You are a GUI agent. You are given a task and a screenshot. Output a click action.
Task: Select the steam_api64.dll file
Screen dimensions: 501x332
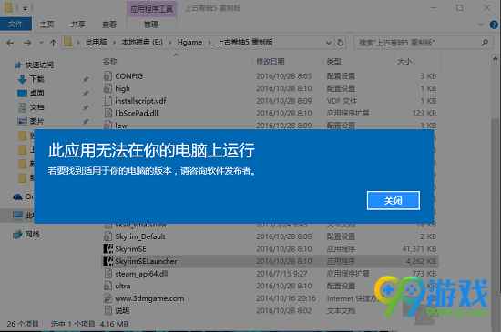[141, 274]
